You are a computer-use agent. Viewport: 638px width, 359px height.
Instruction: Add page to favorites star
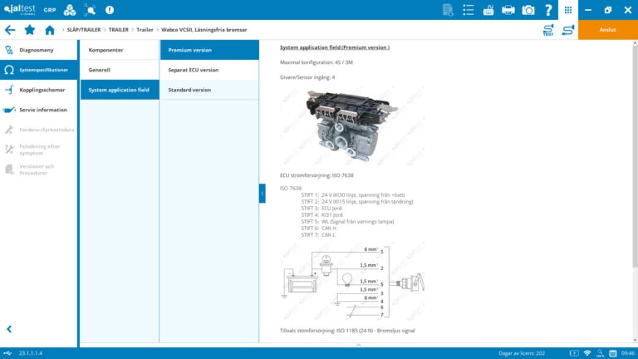[30, 30]
